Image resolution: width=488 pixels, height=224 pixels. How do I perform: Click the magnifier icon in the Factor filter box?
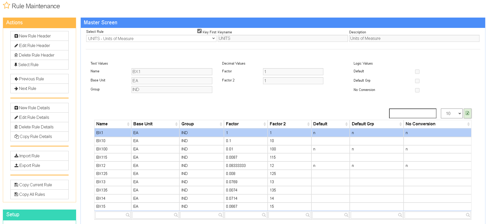pos(264,215)
